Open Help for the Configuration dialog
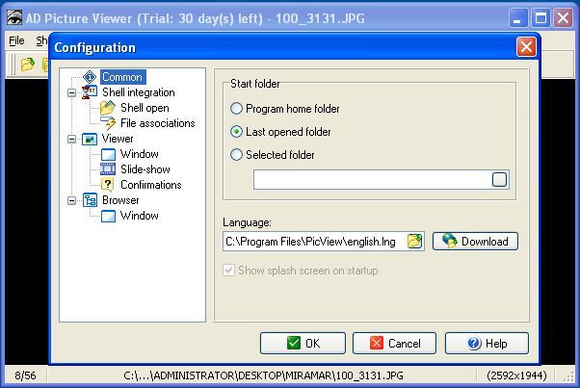This screenshot has height=388, width=580. coord(487,344)
